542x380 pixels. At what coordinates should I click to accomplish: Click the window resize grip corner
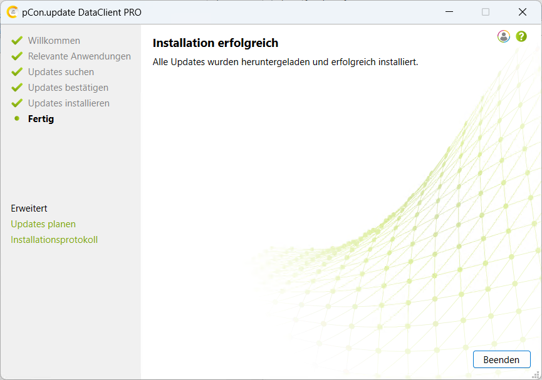click(536, 374)
